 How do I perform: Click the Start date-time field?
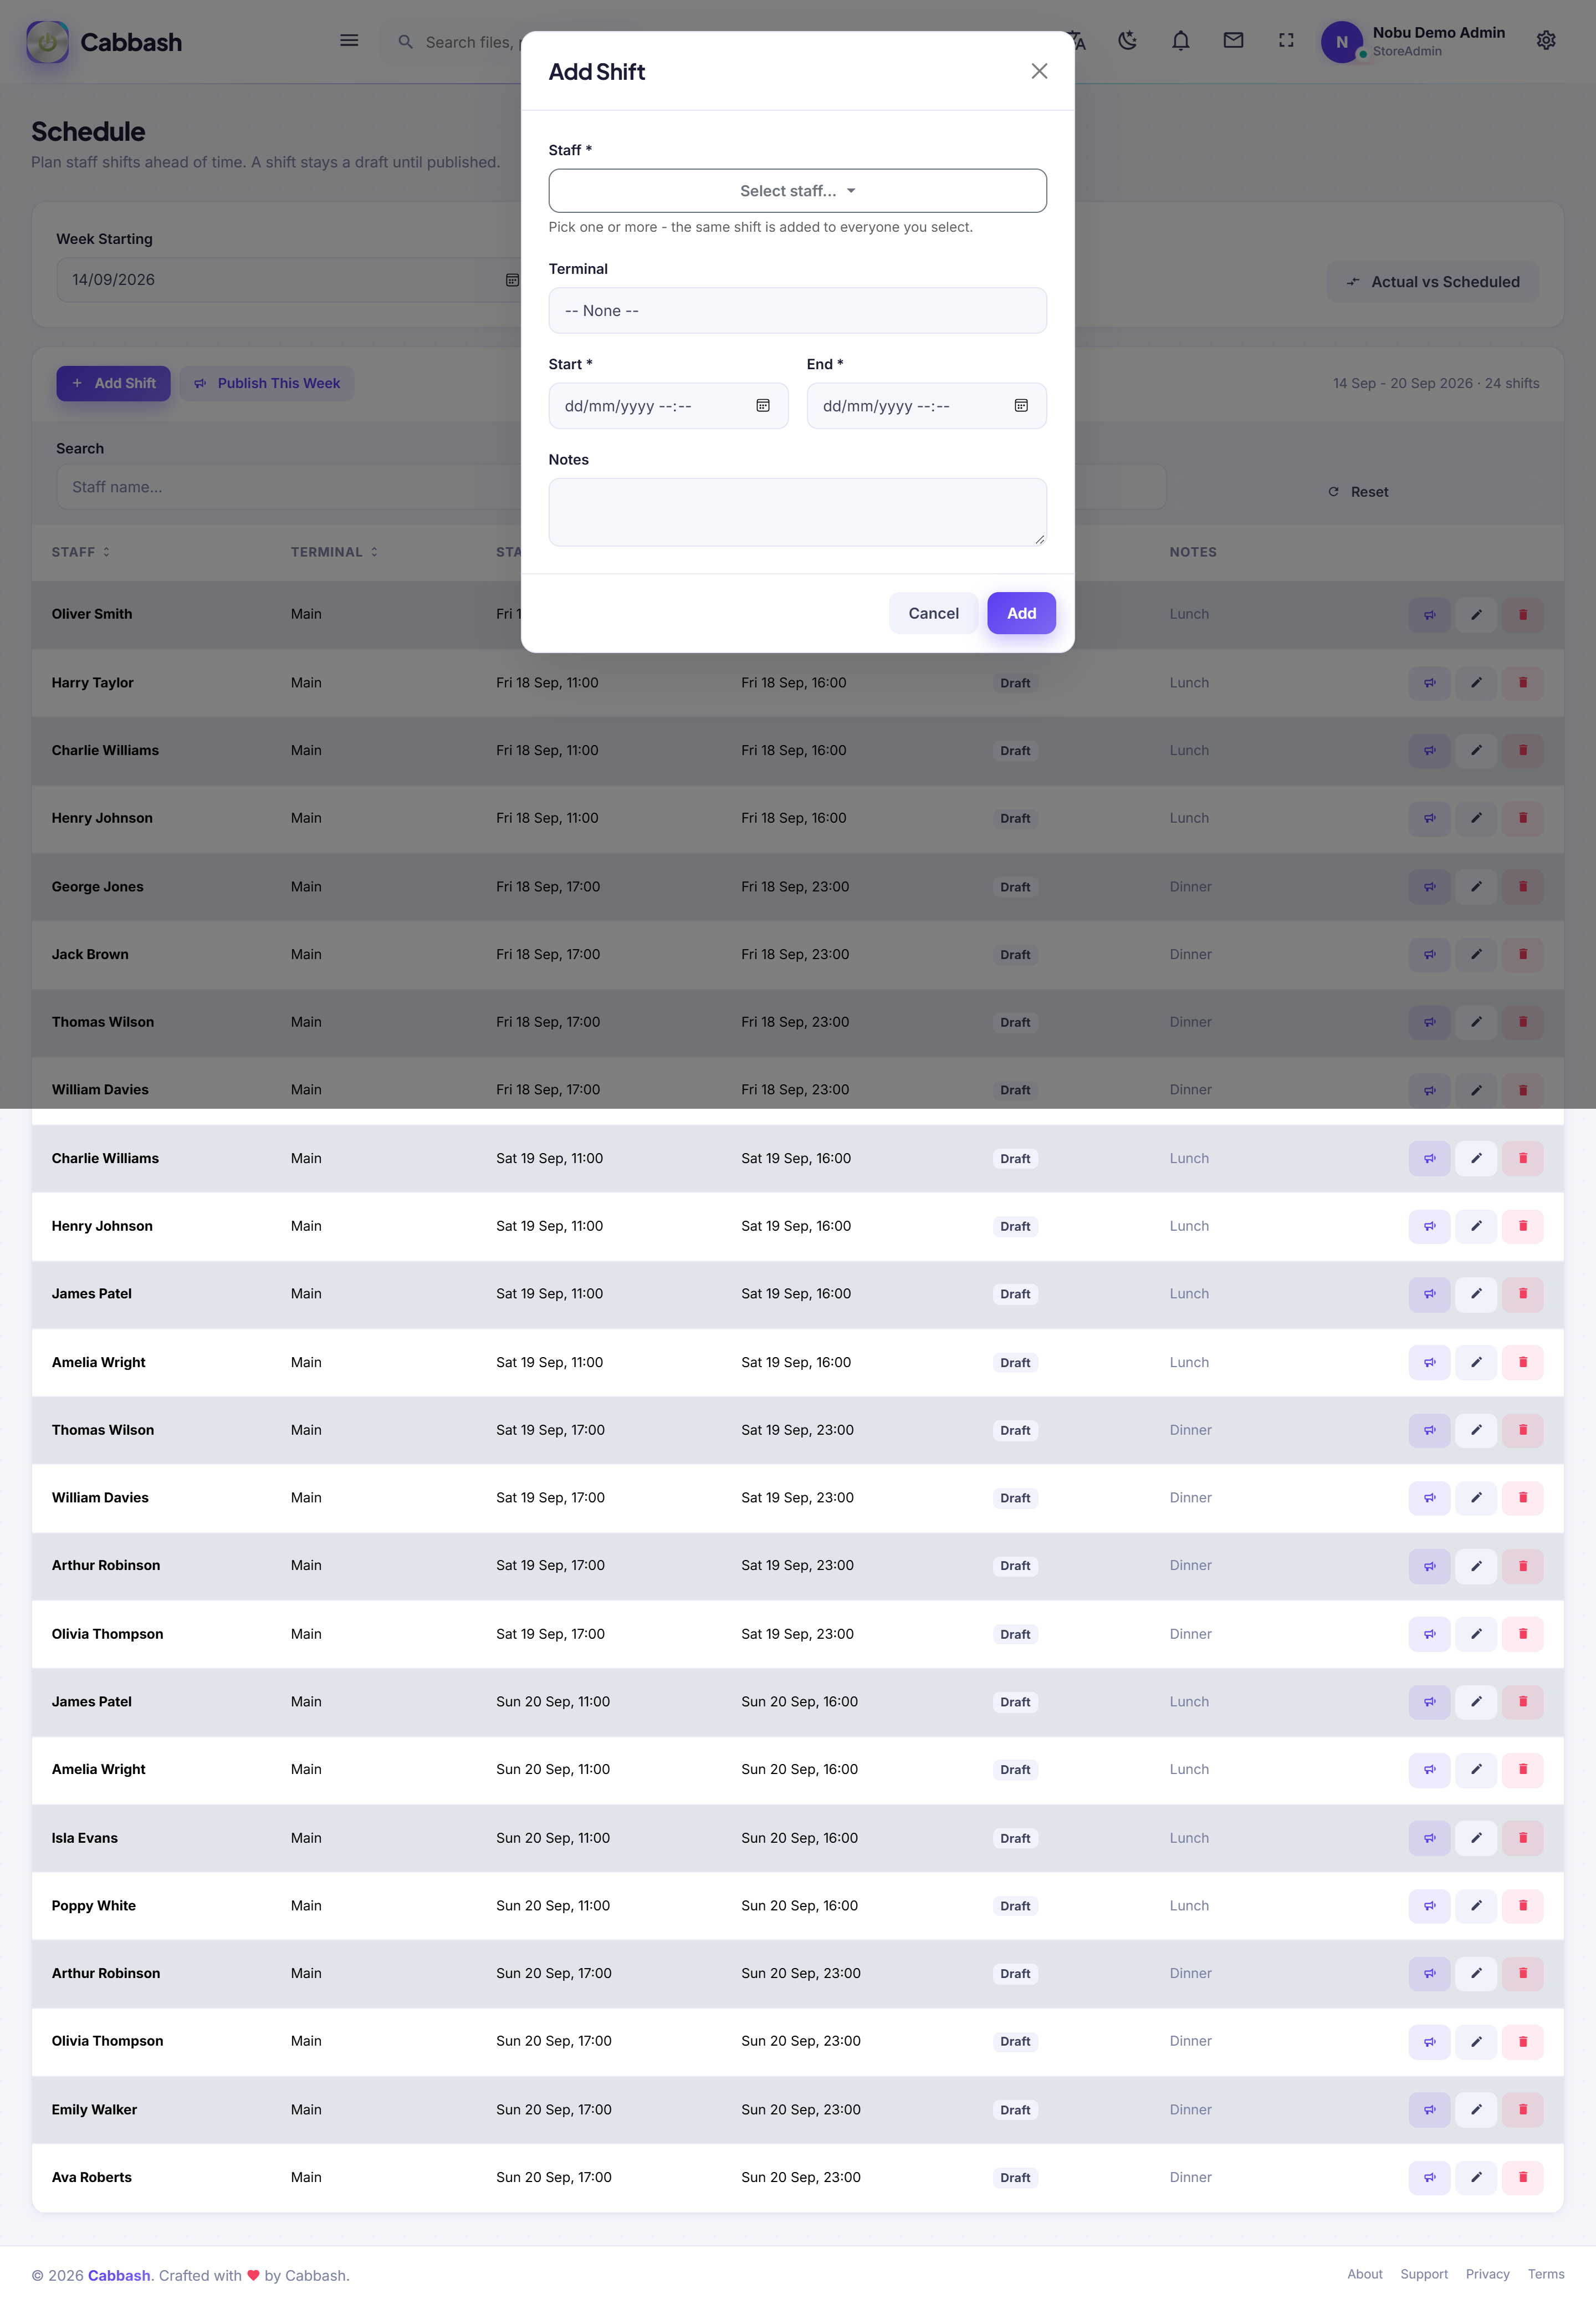668,406
